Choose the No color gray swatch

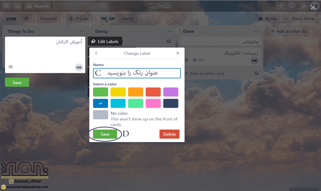(100, 115)
